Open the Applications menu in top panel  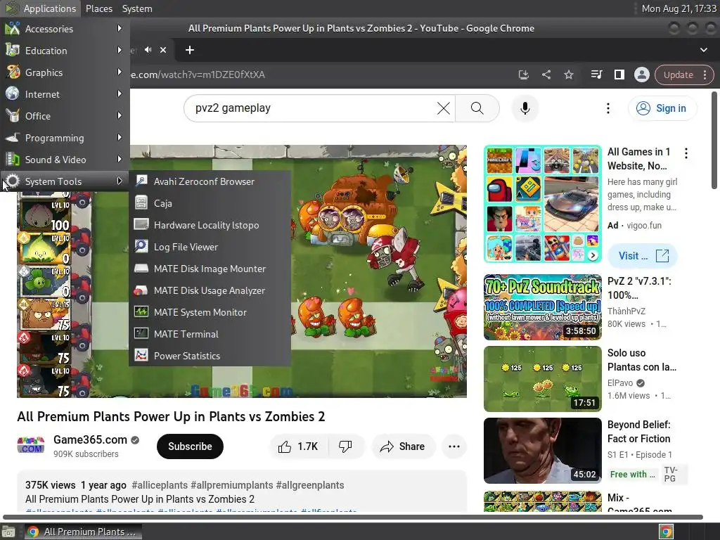click(x=41, y=8)
